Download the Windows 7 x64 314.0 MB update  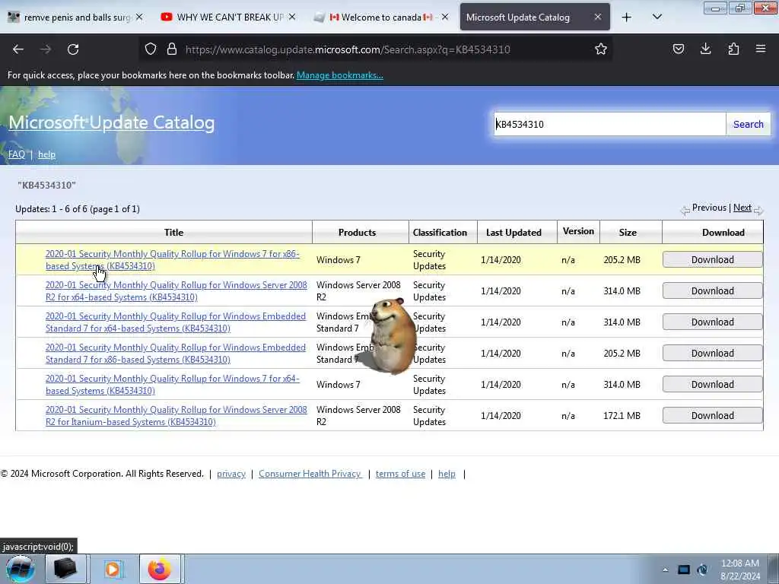coord(712,384)
